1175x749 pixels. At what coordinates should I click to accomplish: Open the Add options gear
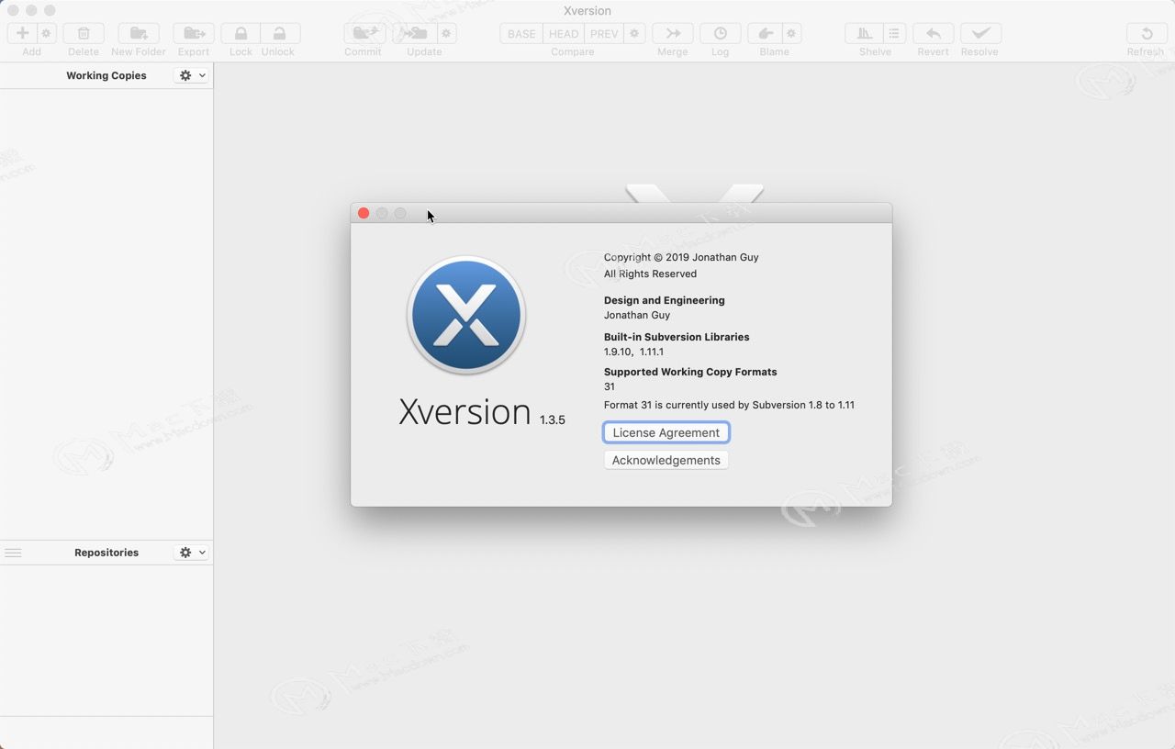(47, 33)
